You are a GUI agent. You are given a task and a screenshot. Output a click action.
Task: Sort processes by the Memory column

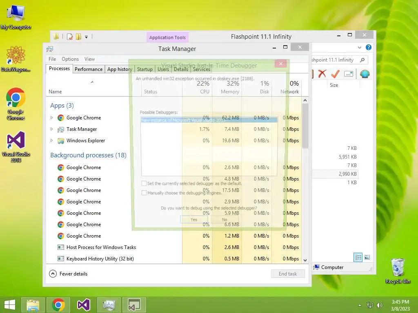click(x=227, y=87)
